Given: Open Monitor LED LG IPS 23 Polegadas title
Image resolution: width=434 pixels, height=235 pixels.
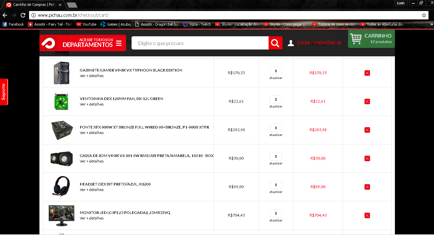Looking at the screenshot, I should point(125,213).
